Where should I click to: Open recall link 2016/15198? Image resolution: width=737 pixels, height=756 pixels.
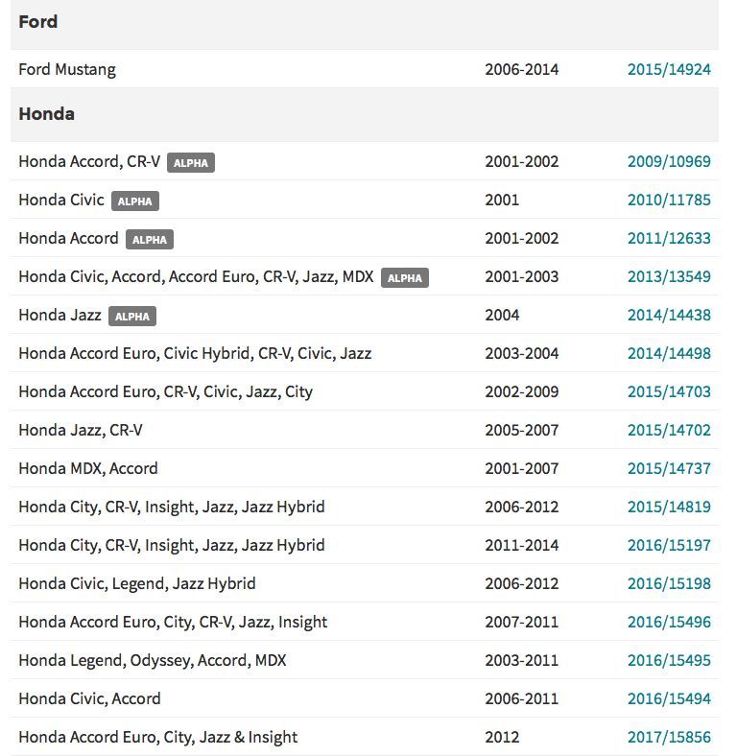669,584
